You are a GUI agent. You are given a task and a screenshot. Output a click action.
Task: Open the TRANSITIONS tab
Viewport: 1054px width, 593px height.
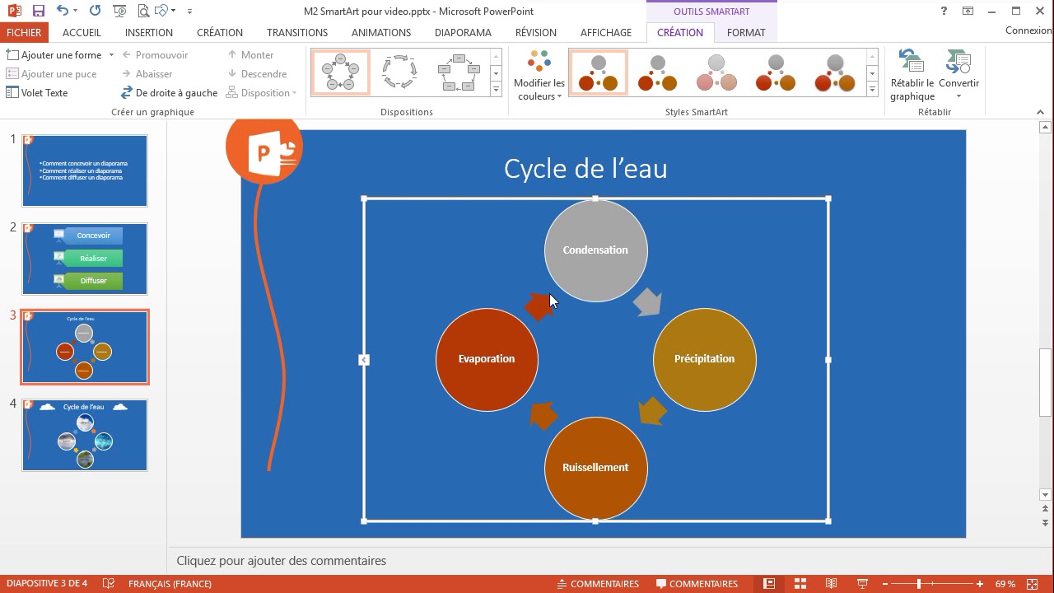297,32
